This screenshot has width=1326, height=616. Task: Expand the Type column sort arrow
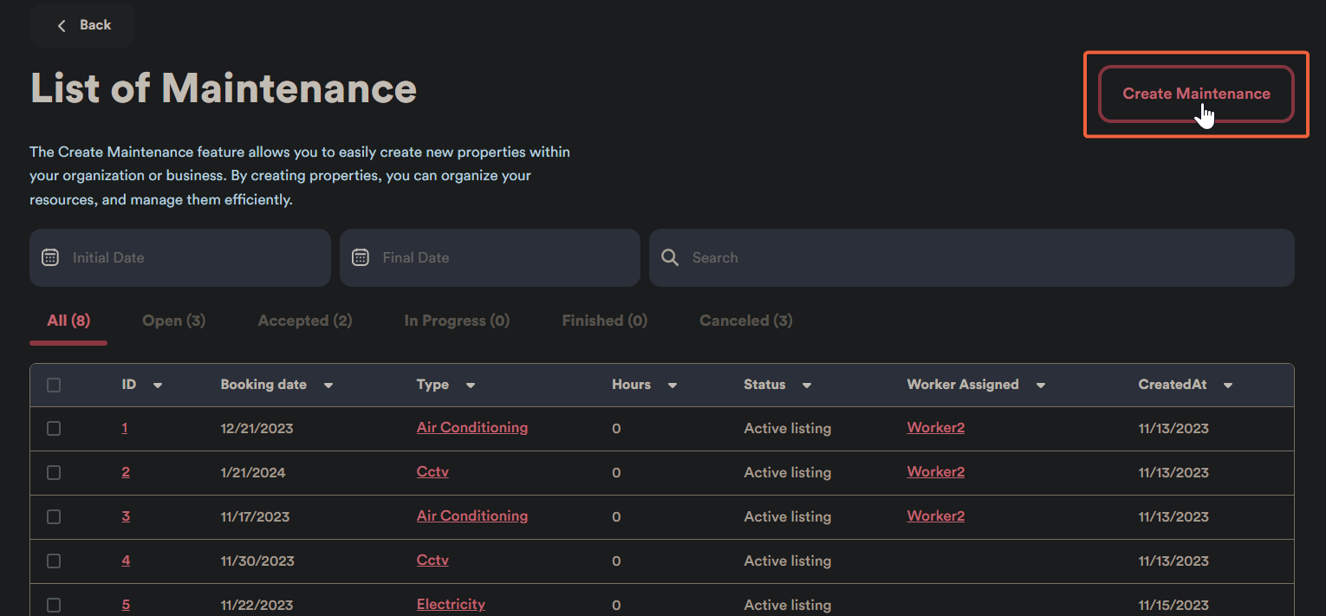tap(471, 386)
